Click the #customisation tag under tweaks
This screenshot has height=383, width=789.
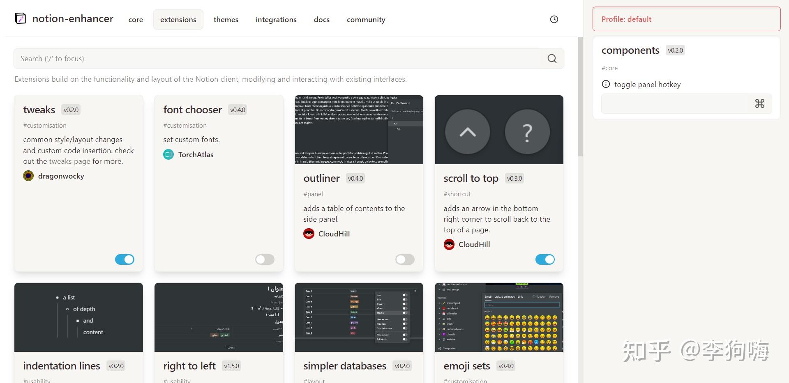click(x=45, y=125)
